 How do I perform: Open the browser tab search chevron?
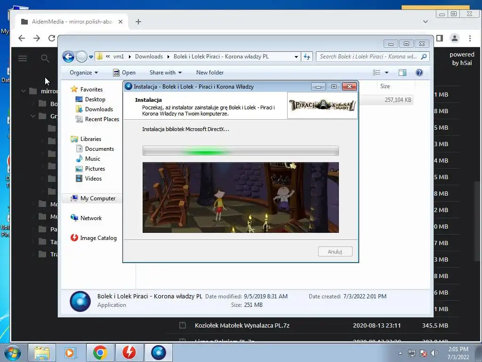click(426, 22)
